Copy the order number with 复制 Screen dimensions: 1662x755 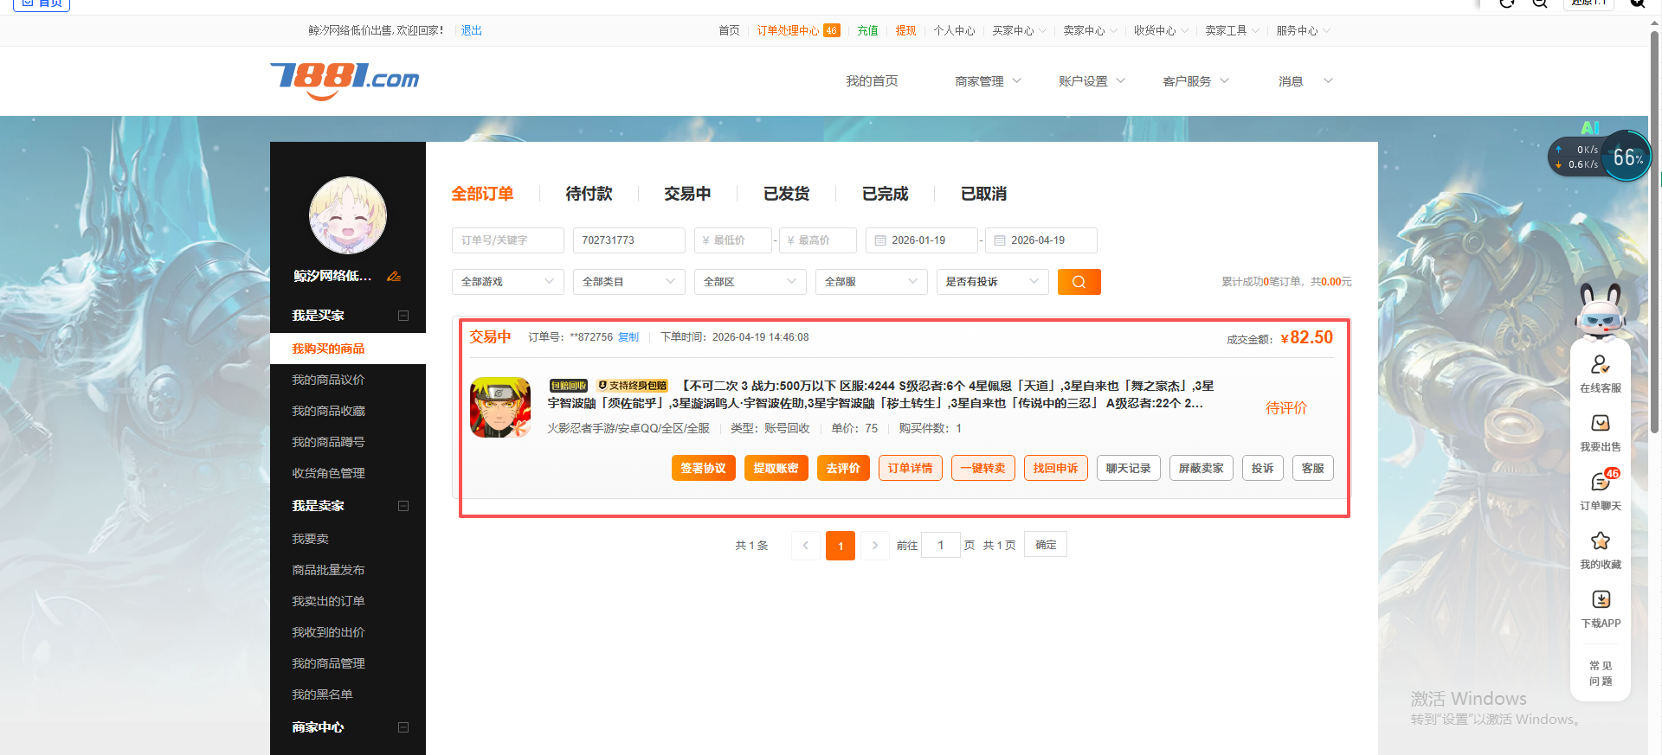[x=628, y=337]
